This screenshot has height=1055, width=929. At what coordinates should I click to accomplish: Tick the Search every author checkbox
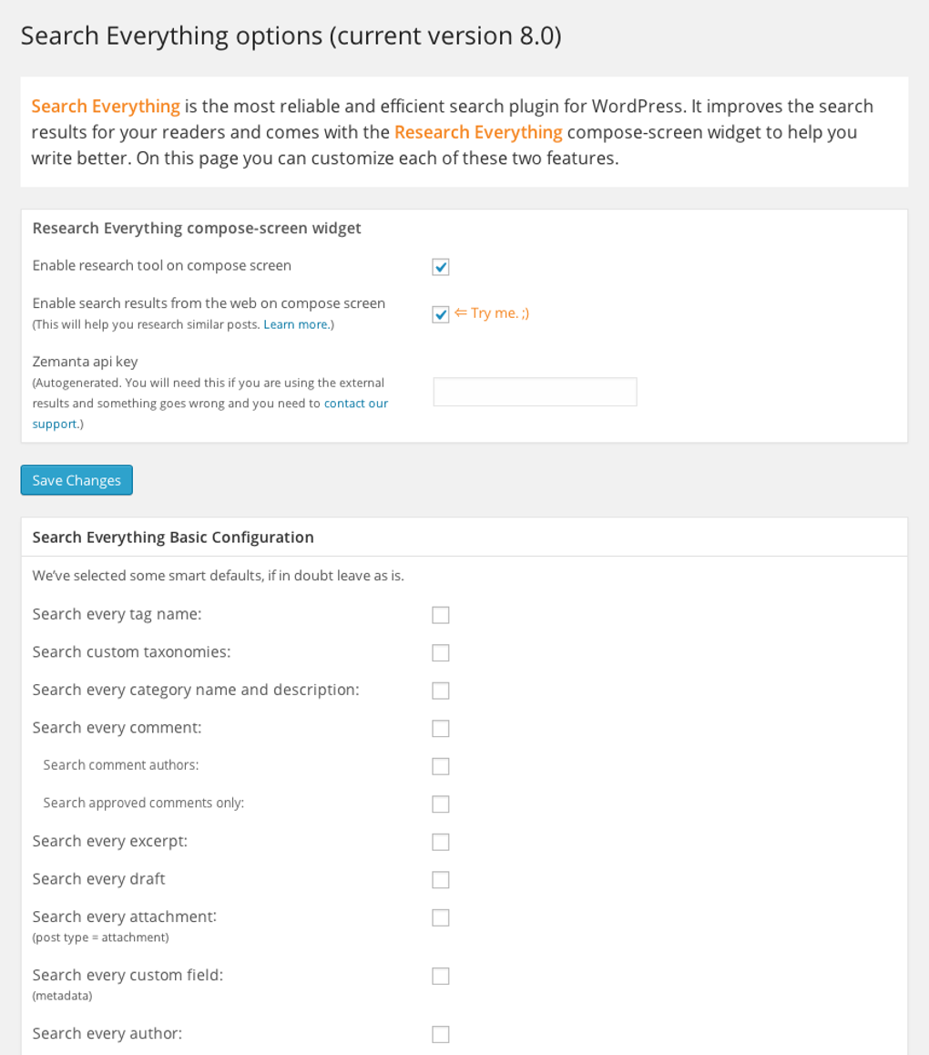click(441, 1035)
